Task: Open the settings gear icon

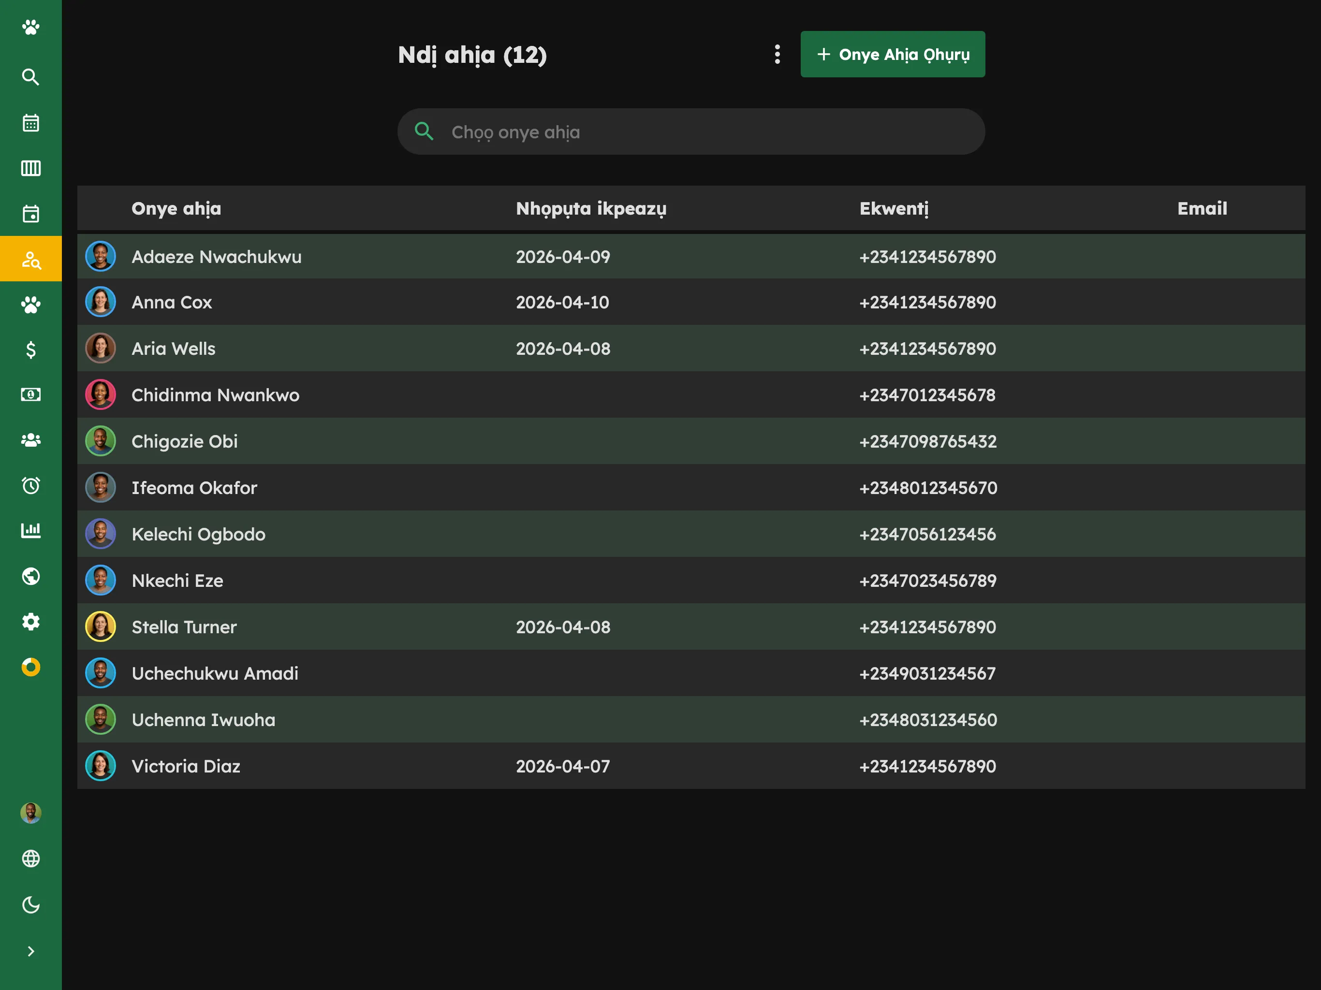Action: click(30, 622)
